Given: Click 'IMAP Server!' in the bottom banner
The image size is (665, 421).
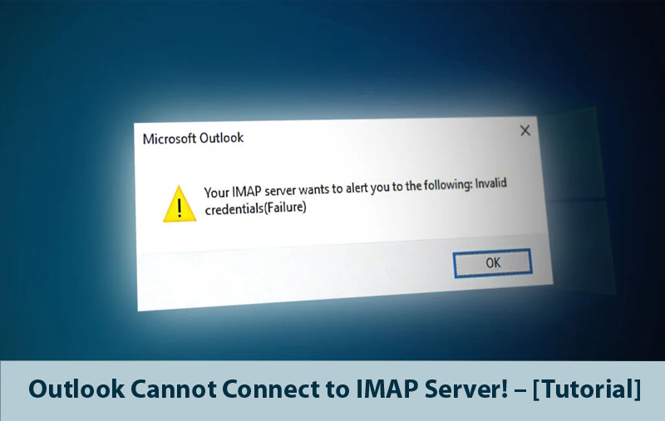Looking at the screenshot, I should click(x=431, y=389).
